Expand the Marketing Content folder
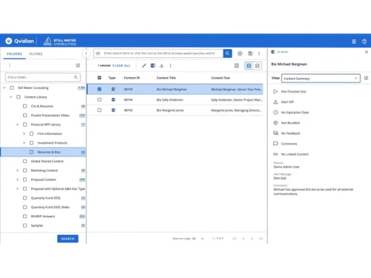 coord(17,171)
